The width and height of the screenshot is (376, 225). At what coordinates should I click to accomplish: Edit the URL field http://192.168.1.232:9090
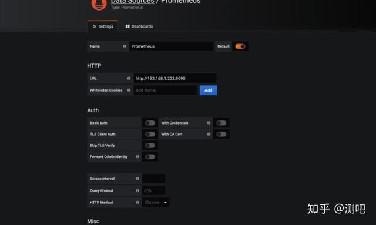click(175, 78)
